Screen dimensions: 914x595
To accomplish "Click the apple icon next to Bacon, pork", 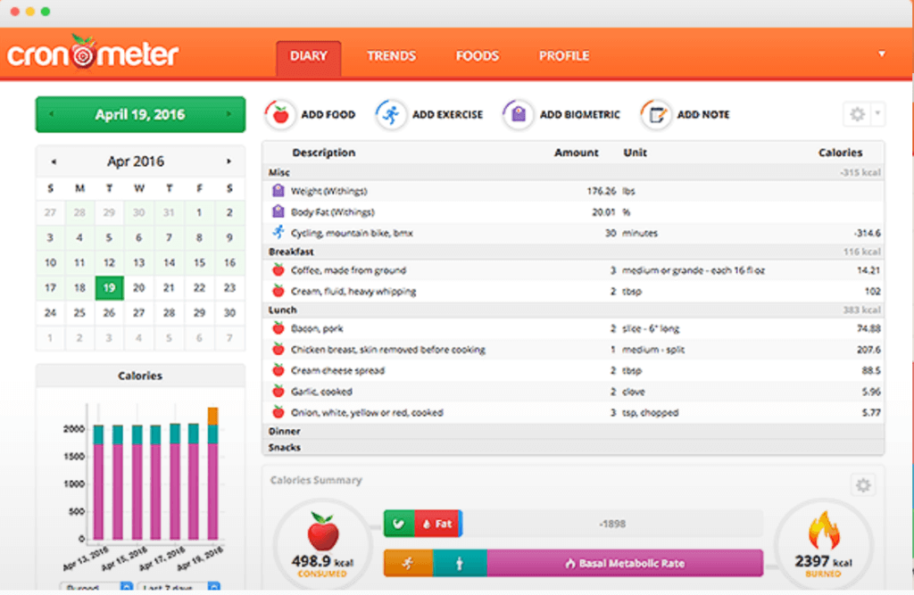I will pos(280,327).
